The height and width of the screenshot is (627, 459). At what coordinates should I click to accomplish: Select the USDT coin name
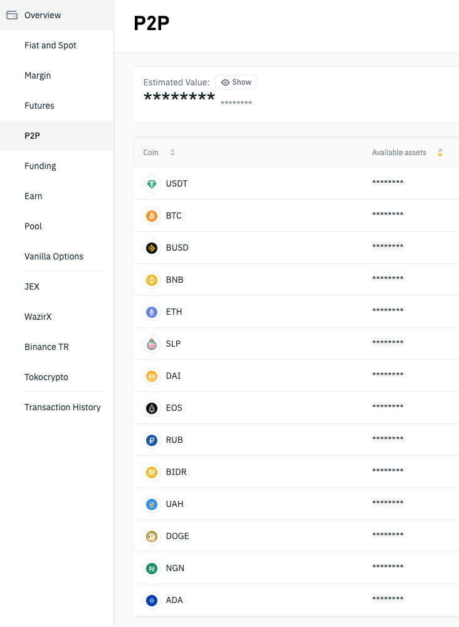pyautogui.click(x=177, y=183)
